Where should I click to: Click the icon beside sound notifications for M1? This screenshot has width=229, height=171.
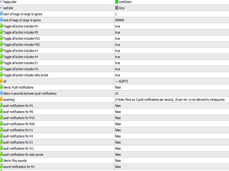click(x=1, y=167)
